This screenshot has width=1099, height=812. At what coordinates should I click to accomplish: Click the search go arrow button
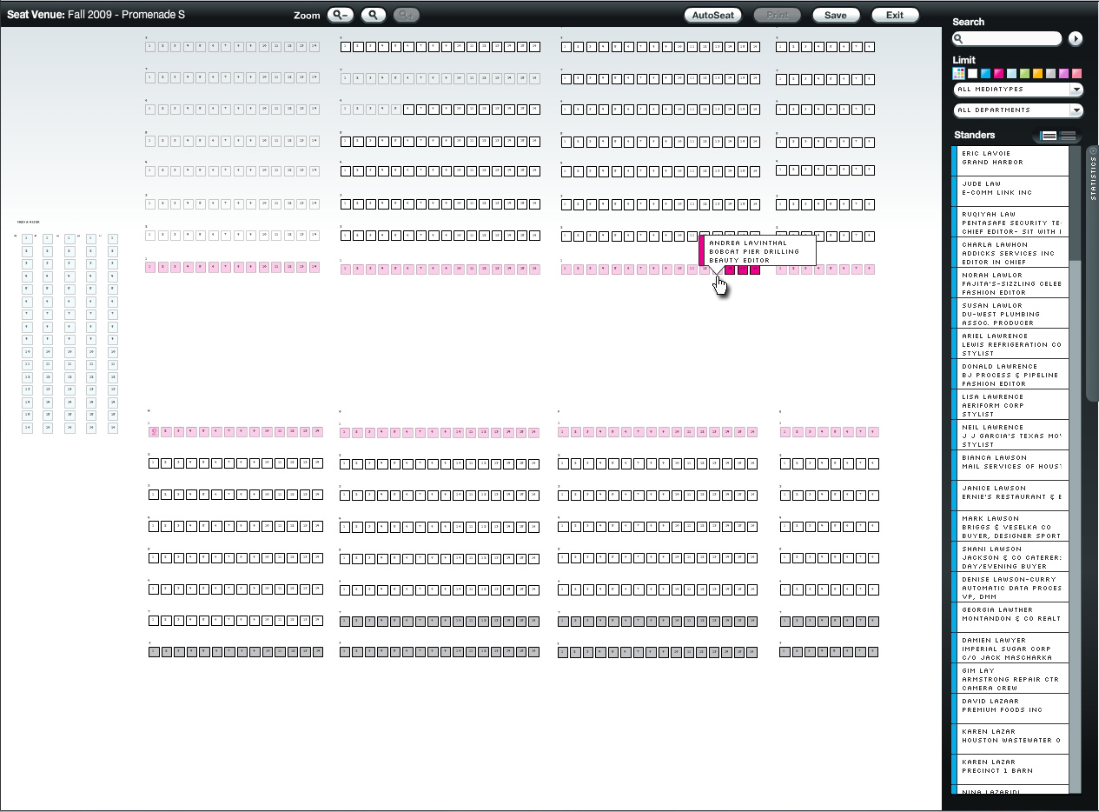tap(1076, 38)
